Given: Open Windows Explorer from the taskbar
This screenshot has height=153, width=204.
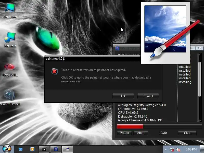Looking at the screenshot, I should coord(21,149).
